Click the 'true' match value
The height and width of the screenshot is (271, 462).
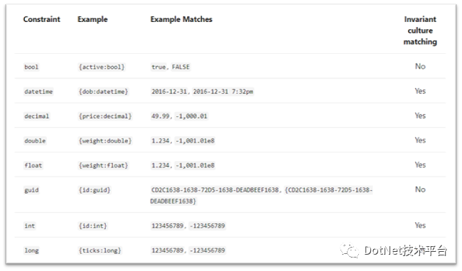coord(159,67)
